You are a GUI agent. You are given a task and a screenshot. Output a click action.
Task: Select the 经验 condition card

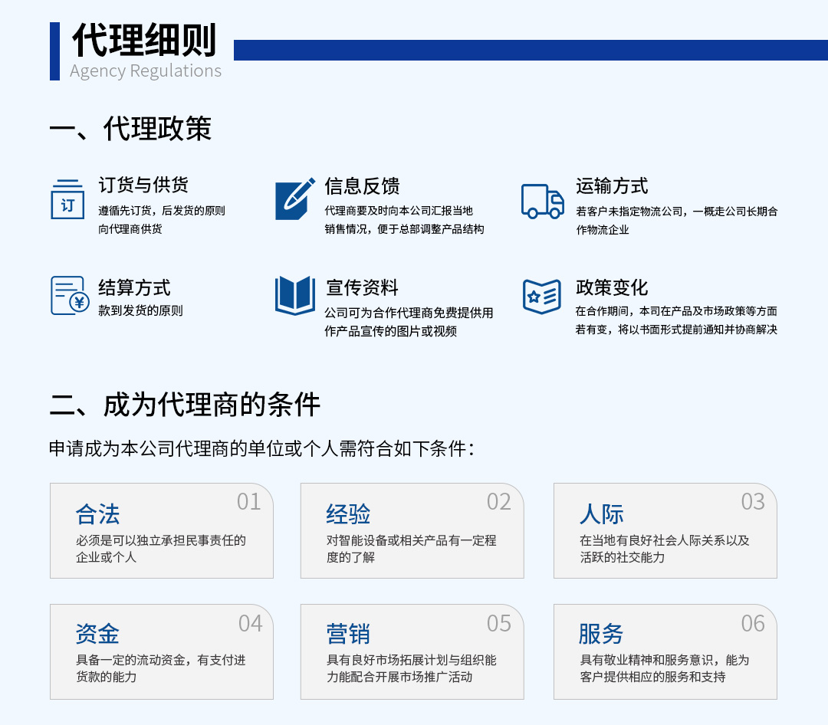point(412,530)
